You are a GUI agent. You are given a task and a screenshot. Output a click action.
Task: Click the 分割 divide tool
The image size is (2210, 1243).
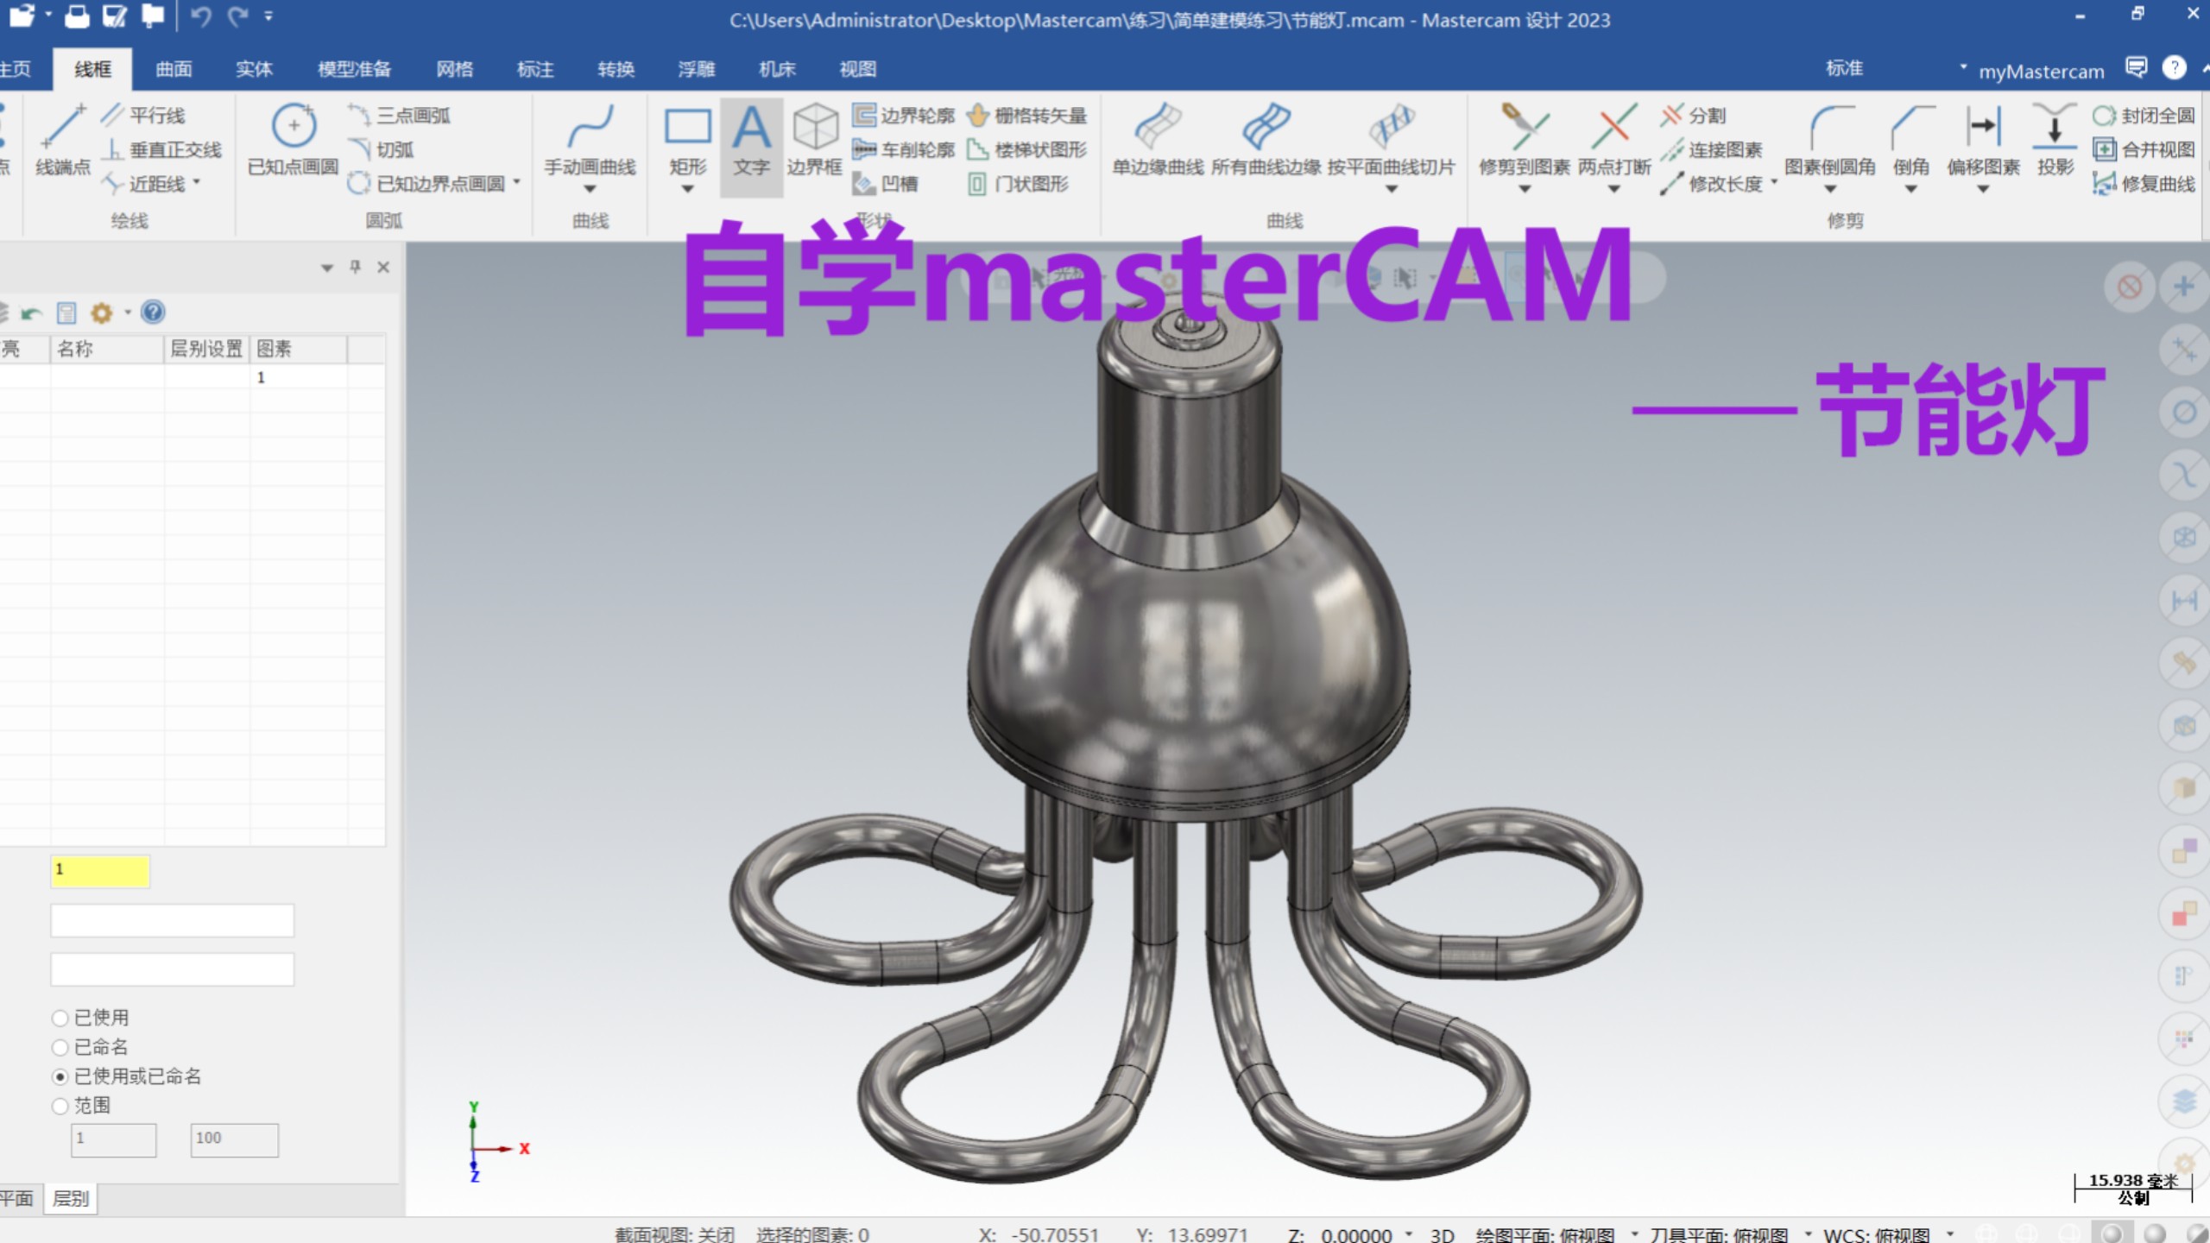(1693, 115)
